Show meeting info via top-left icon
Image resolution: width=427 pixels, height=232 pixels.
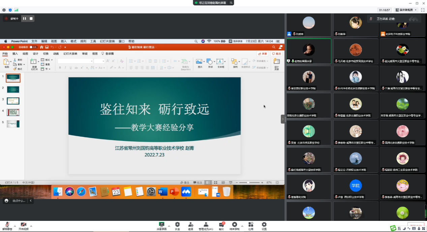[x=4, y=10]
